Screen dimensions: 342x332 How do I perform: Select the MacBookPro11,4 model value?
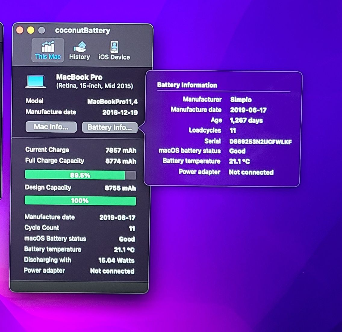[113, 102]
